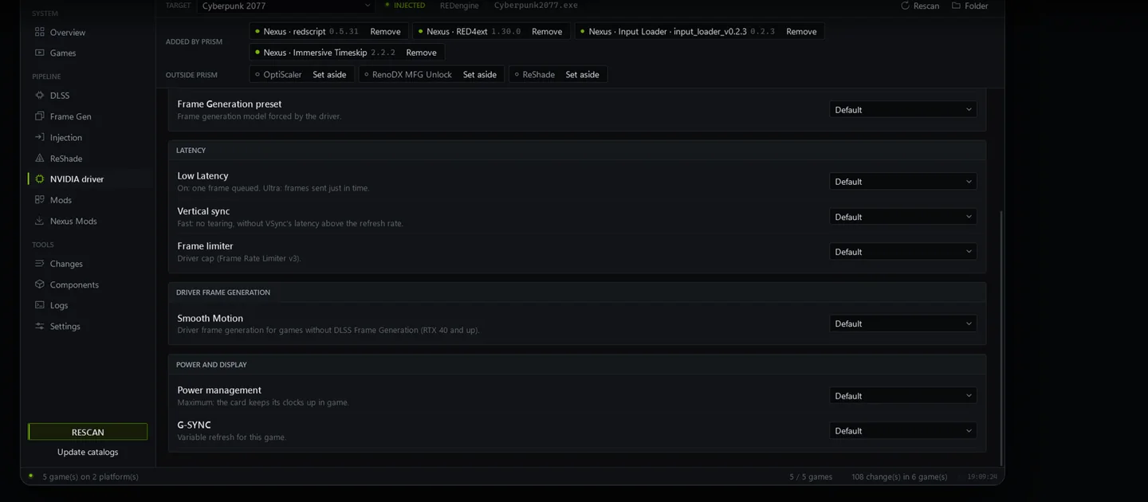The width and height of the screenshot is (1148, 502).
Task: Remove Nexus RED4ext 1.30.0
Action: (547, 31)
